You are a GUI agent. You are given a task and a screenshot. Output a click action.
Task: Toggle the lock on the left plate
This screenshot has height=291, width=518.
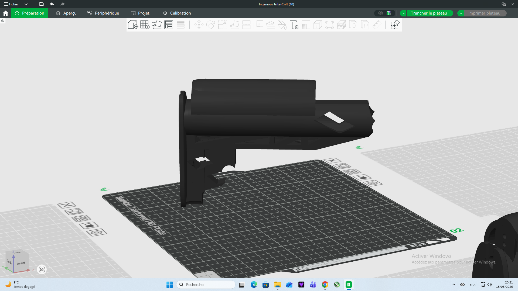pos(89,225)
